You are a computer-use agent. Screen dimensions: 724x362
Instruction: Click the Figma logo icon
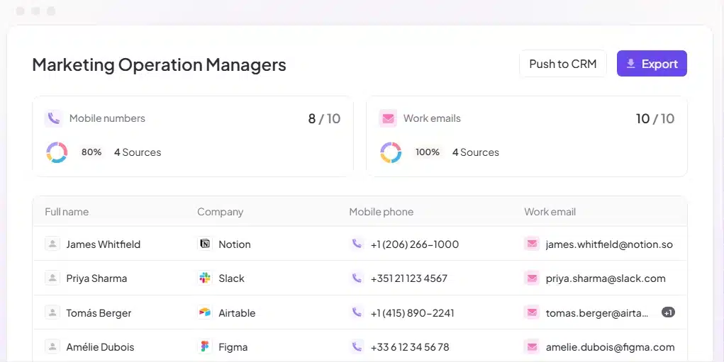tap(205, 346)
